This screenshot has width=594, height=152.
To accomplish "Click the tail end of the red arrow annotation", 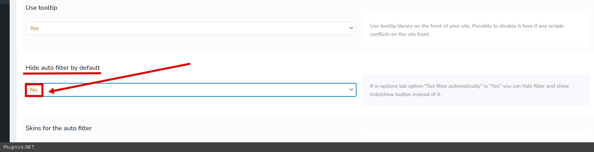I will click(x=188, y=64).
